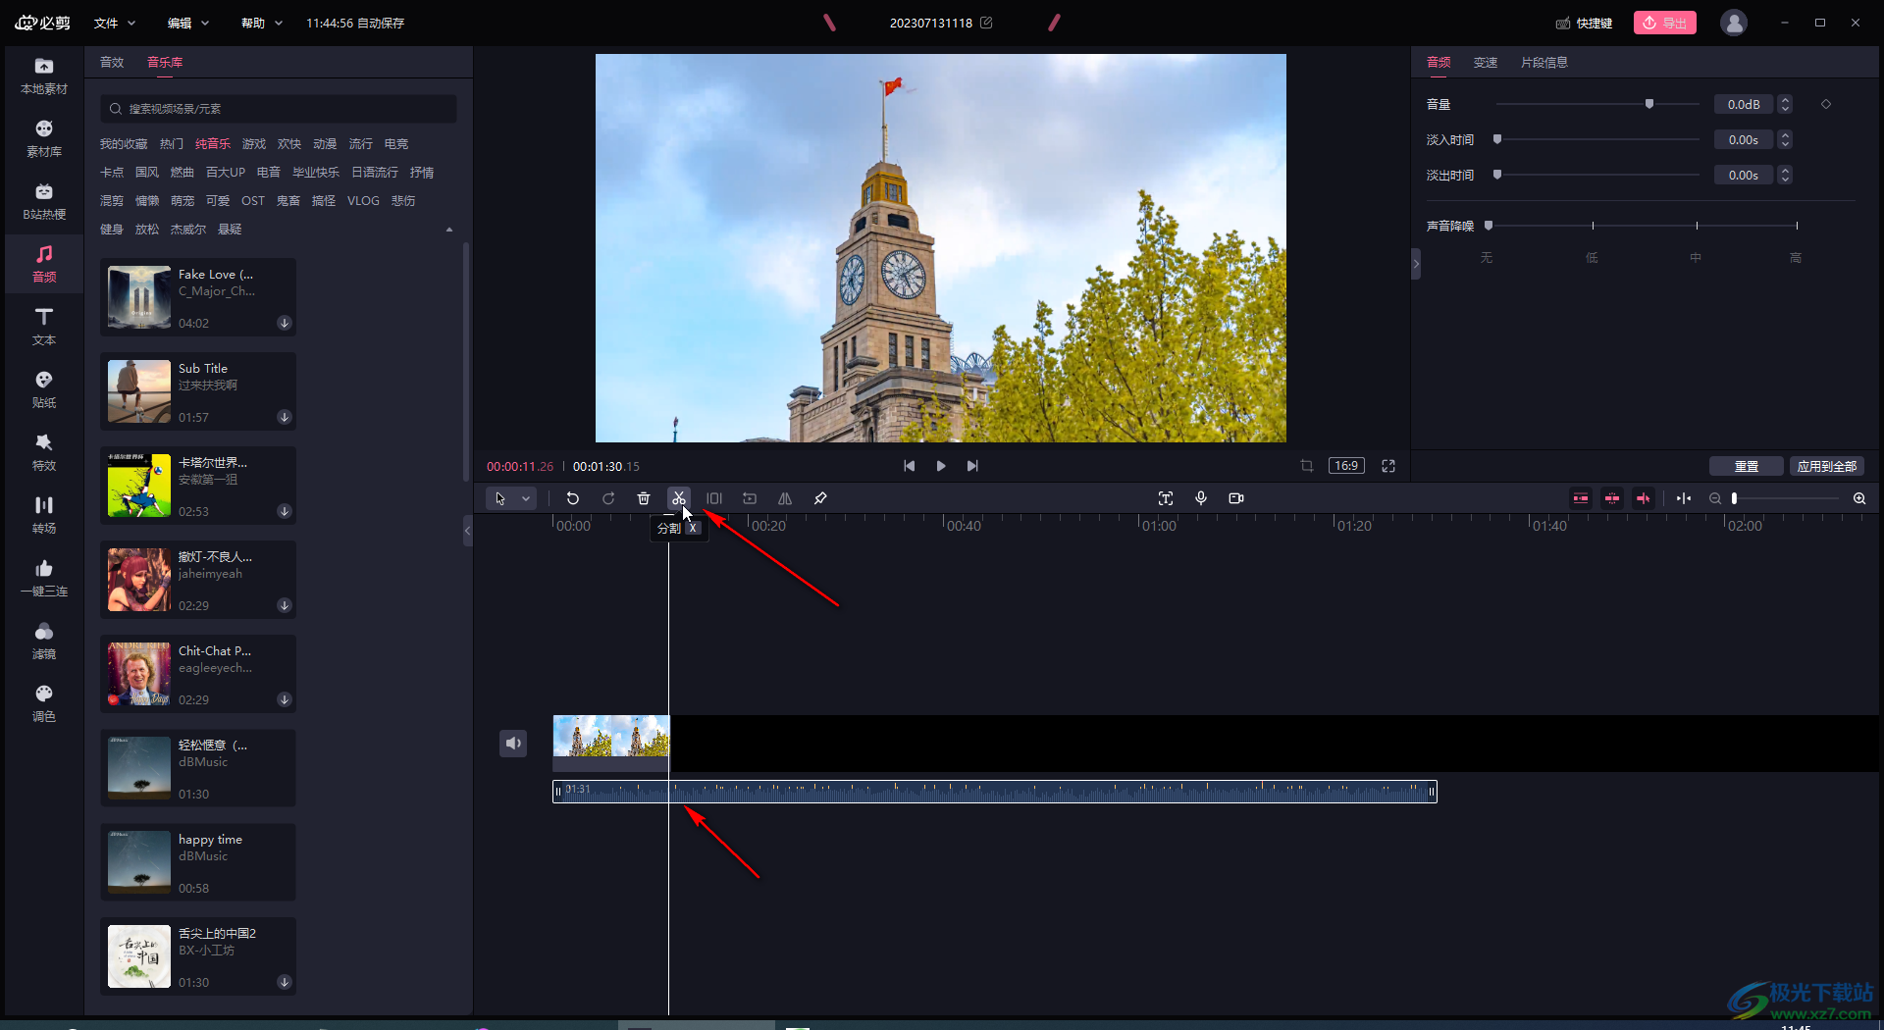Open the 文件 menu dropdown
Viewport: 1884px width, 1030px height.
coord(115,23)
